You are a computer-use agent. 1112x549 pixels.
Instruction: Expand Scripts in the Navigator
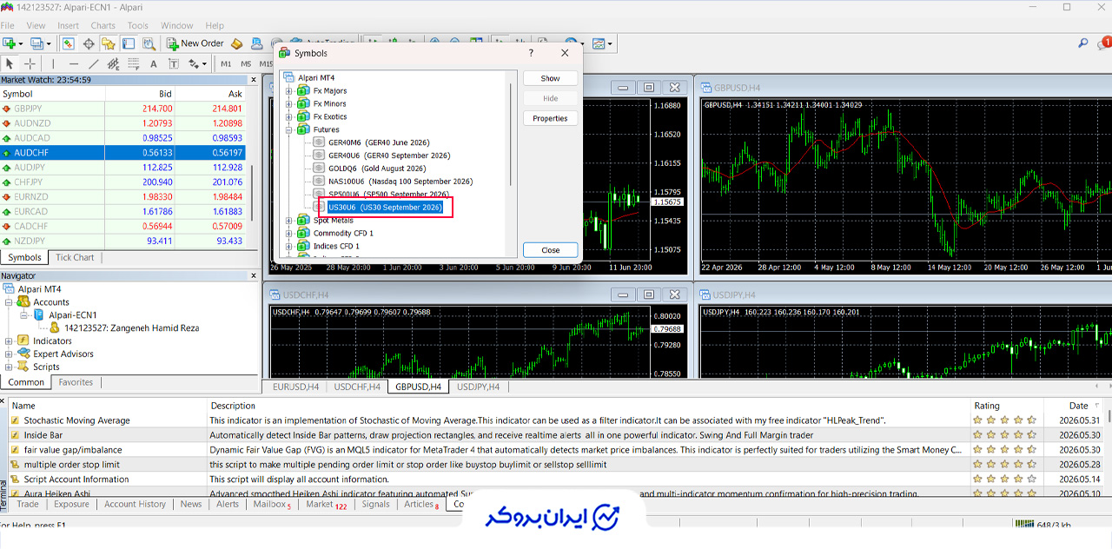10,367
